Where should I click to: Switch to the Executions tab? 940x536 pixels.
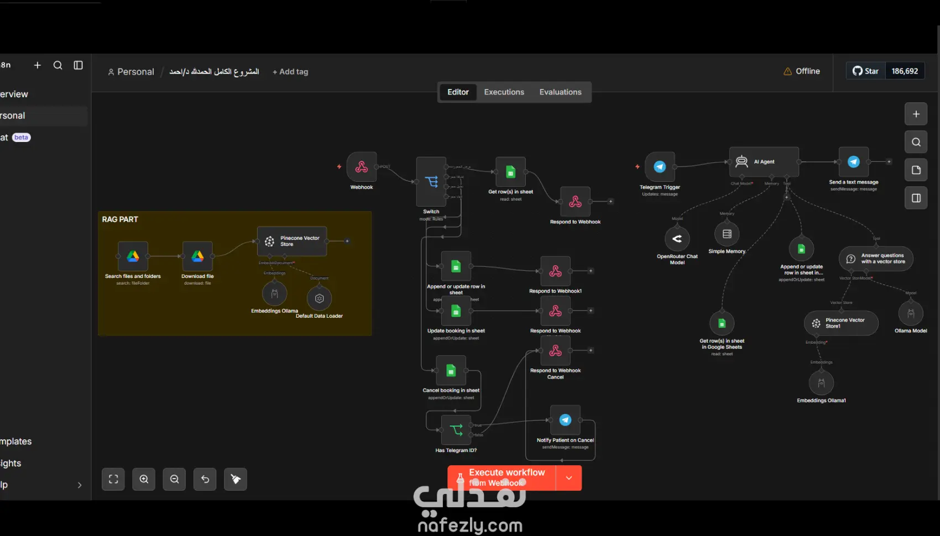click(504, 92)
